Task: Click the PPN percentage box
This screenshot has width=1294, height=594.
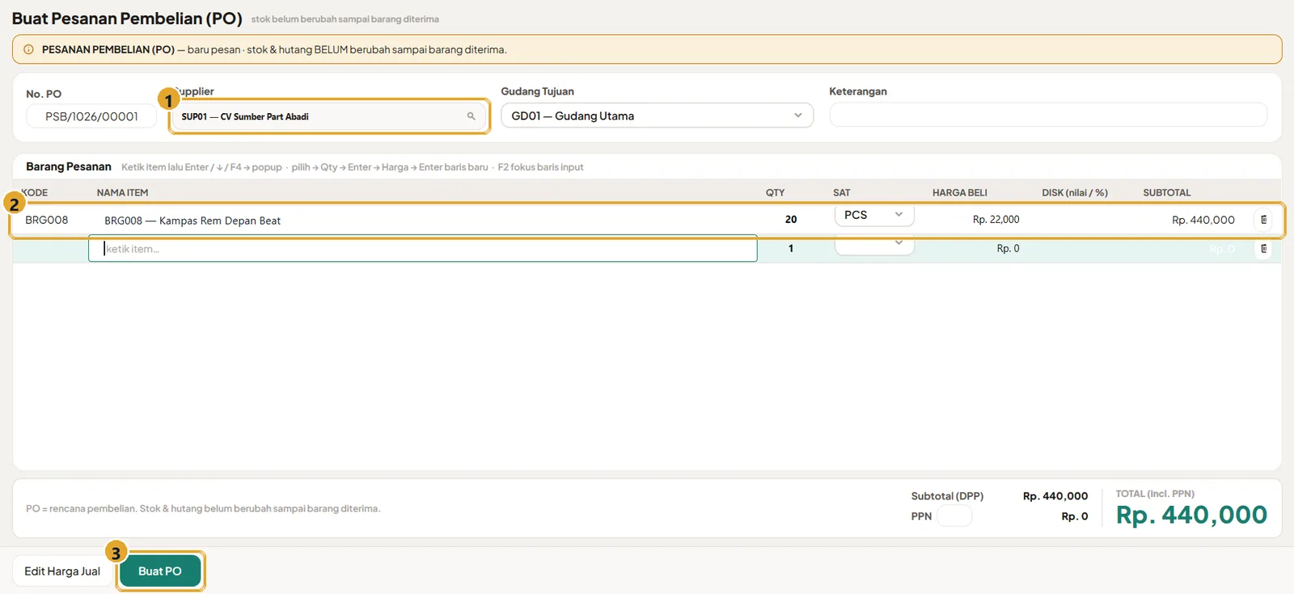Action: coord(954,516)
